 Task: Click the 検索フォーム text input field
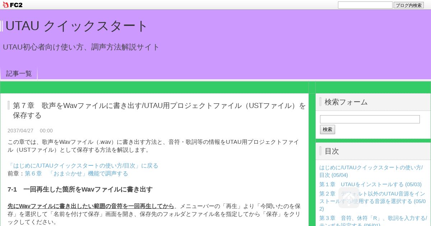click(x=370, y=119)
